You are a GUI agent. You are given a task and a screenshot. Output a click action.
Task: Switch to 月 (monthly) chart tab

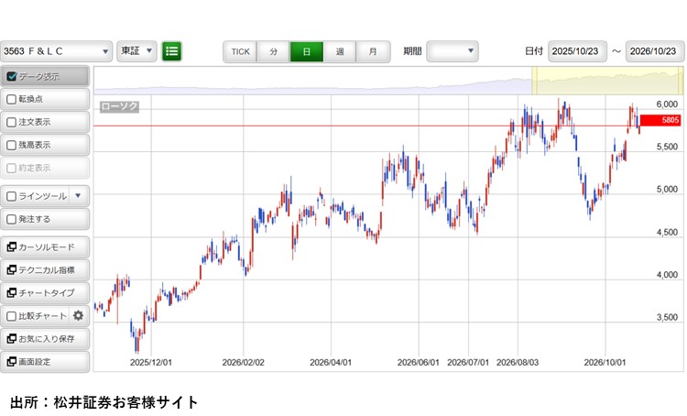click(373, 51)
